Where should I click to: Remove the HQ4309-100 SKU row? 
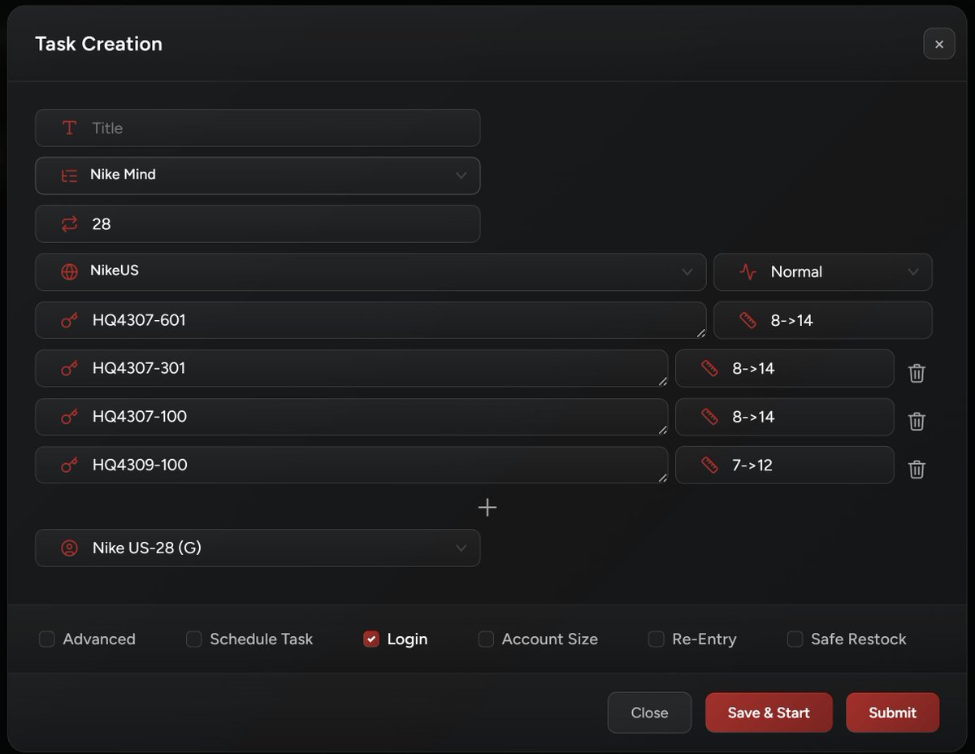(916, 469)
